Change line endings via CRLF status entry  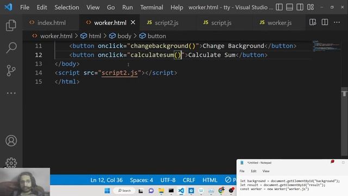click(x=189, y=180)
